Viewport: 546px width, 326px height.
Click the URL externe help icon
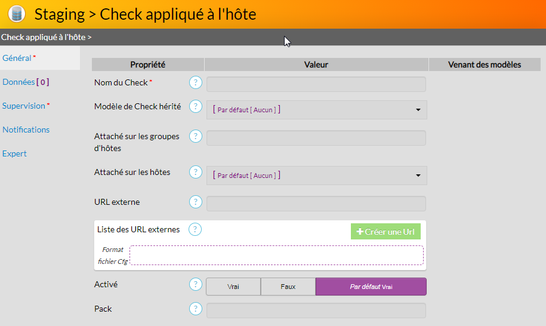pos(196,202)
